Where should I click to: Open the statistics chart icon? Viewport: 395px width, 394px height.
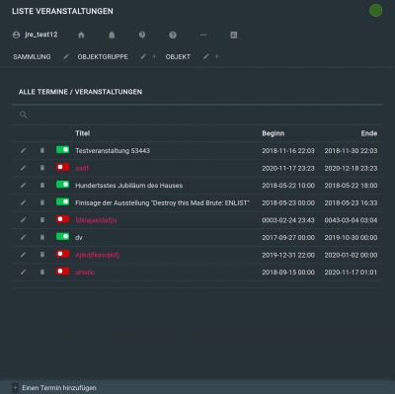(x=234, y=35)
